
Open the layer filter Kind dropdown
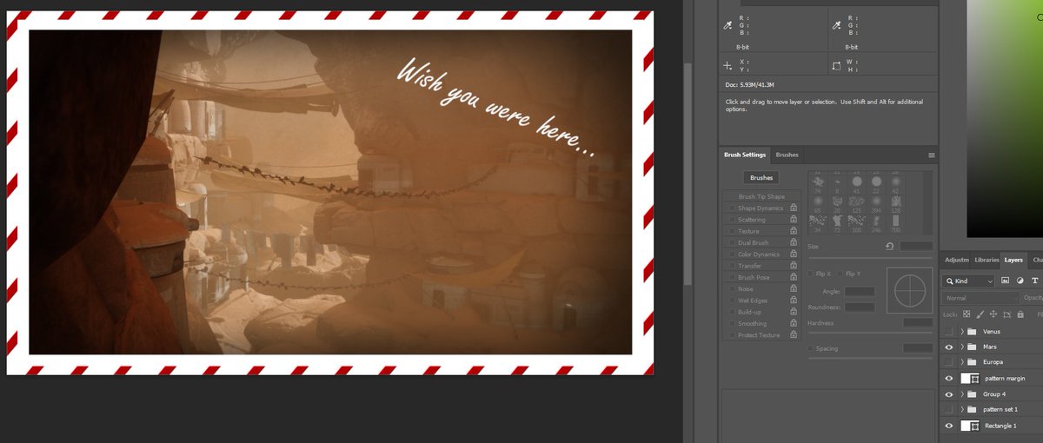point(969,281)
